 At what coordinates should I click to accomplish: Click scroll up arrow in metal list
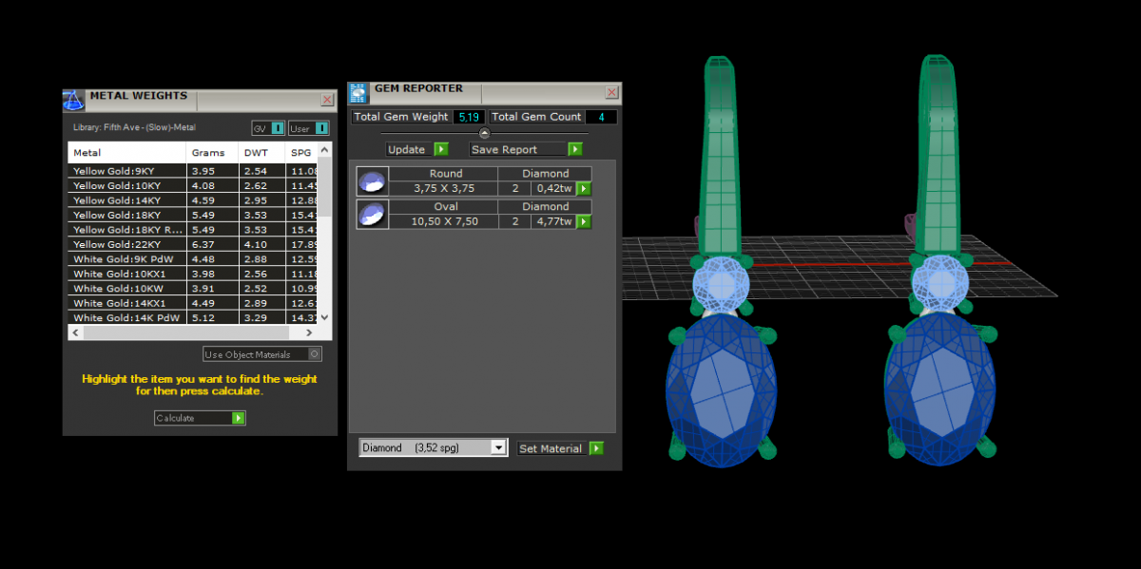[x=324, y=150]
